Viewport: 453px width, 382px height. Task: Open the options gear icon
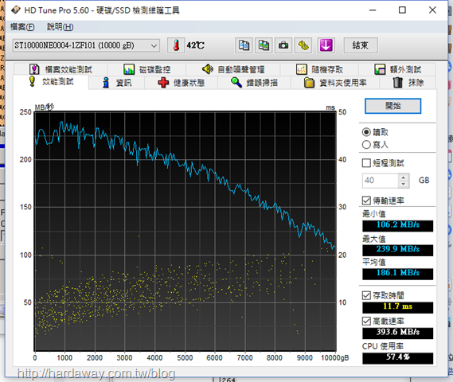[303, 45]
